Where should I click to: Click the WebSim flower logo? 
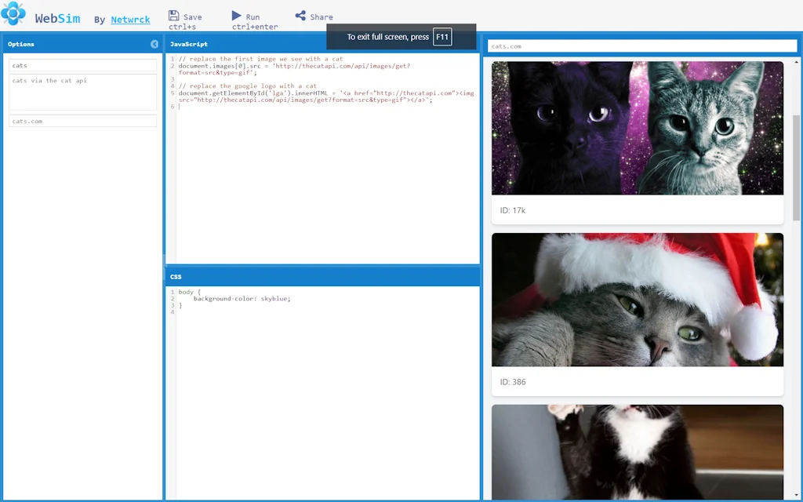14,14
